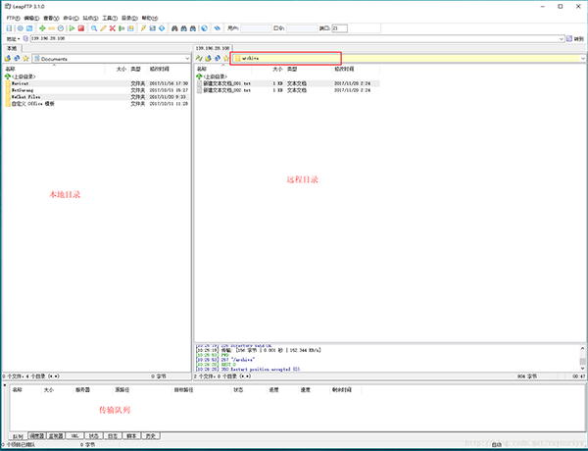
Task: Expand the local Documents path dropdown
Action: coord(186,59)
